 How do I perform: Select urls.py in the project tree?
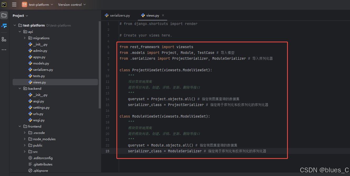click(38, 114)
